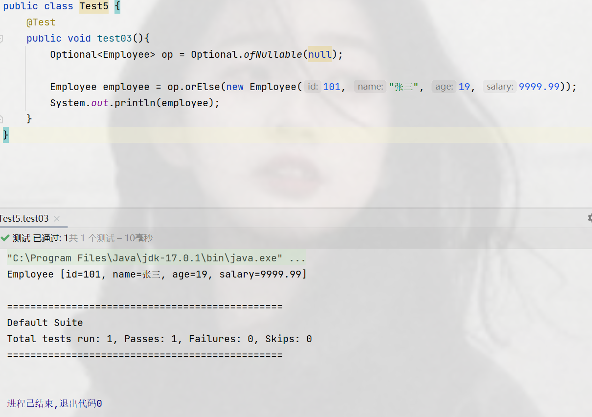Select the Test5.test03 run tab
The width and height of the screenshot is (592, 417).
tap(24, 219)
